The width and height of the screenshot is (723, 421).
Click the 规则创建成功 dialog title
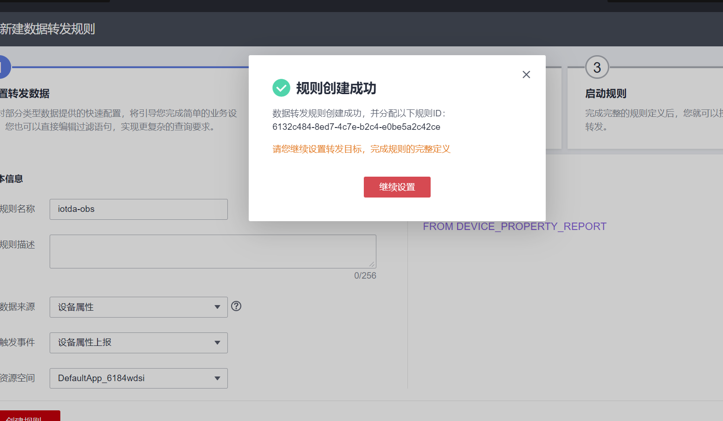coord(336,88)
